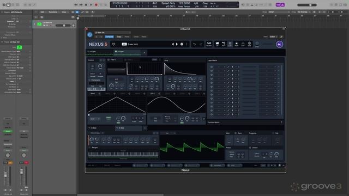
Task: Open the plugin View Editor dropdown
Action: pos(273,36)
